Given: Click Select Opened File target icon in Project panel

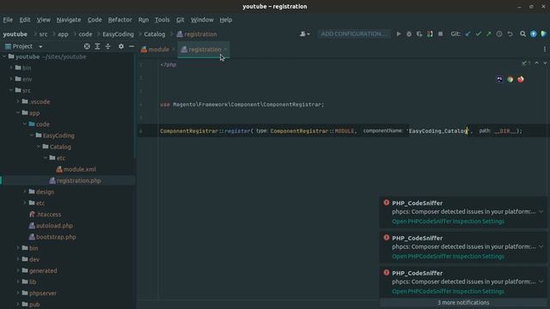Looking at the screenshot, I should click(87, 46).
